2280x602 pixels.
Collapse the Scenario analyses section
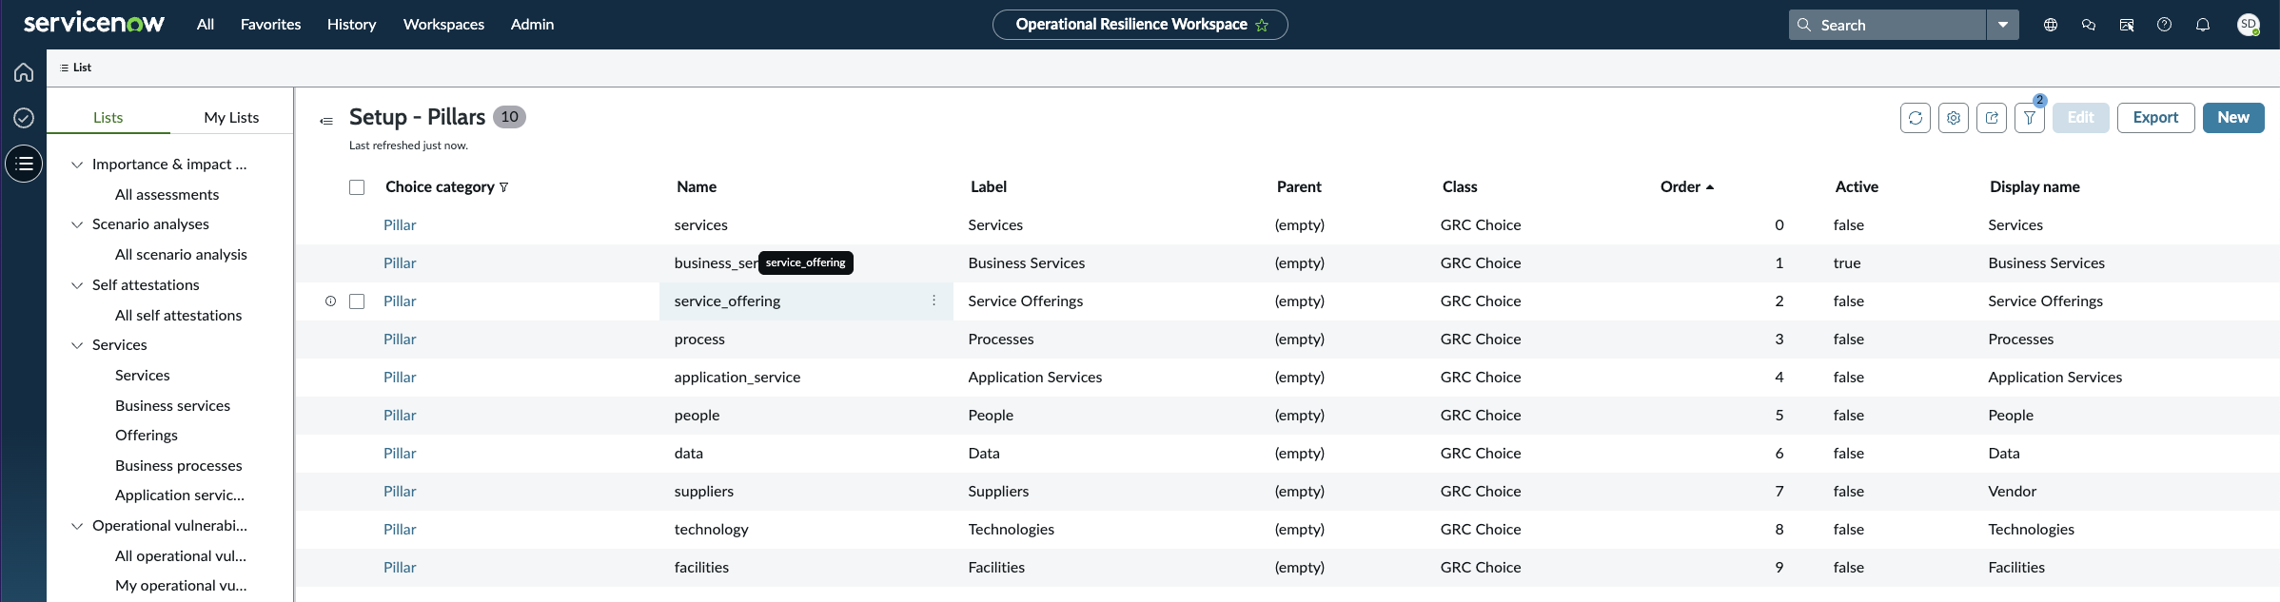coord(77,224)
